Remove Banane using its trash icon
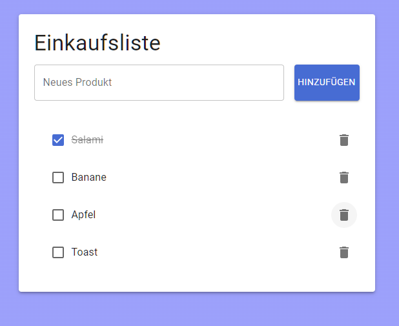 [x=344, y=178]
